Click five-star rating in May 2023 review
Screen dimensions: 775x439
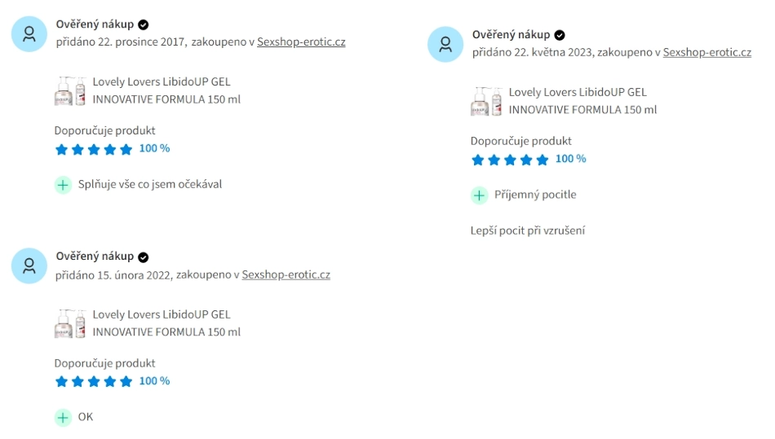[x=510, y=160]
